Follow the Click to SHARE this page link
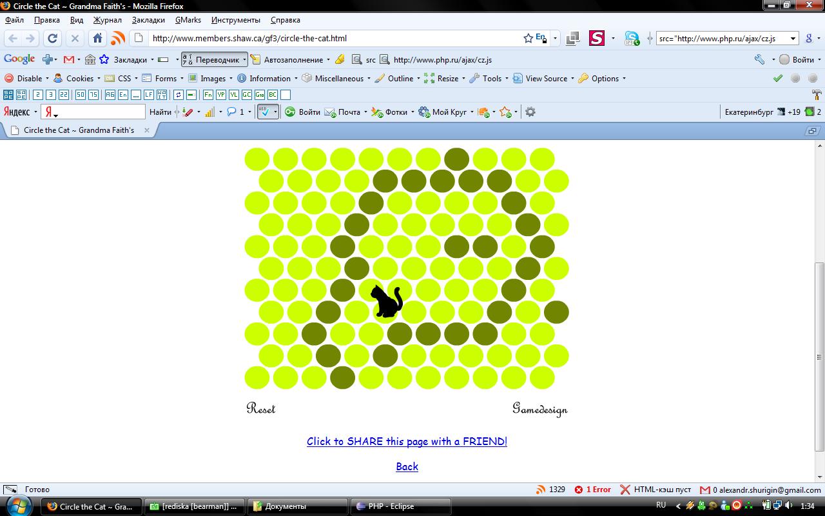 click(407, 441)
